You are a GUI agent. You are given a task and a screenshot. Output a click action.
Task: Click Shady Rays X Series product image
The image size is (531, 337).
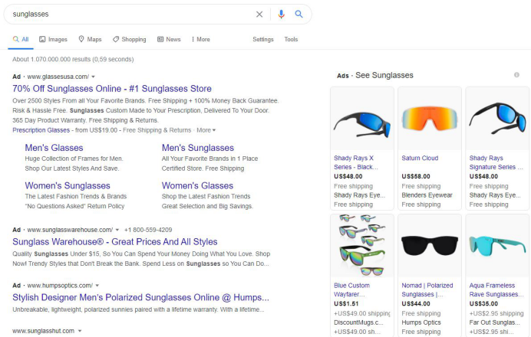click(362, 119)
